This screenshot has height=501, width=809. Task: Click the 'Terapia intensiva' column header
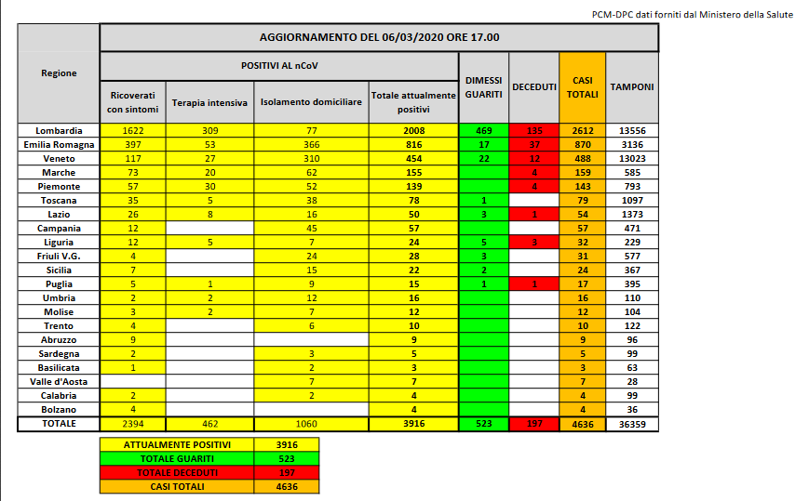pyautogui.click(x=209, y=103)
